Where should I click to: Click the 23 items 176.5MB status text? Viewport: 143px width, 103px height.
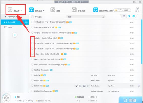[x=25, y=101]
